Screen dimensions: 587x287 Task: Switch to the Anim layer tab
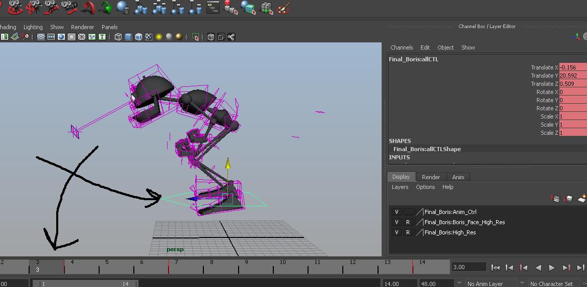click(458, 177)
